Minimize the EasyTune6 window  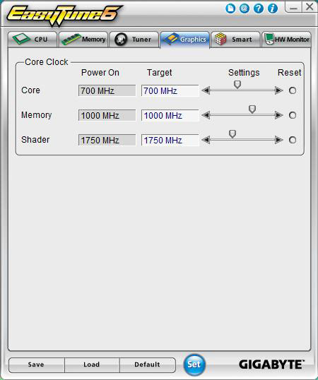pos(293,7)
